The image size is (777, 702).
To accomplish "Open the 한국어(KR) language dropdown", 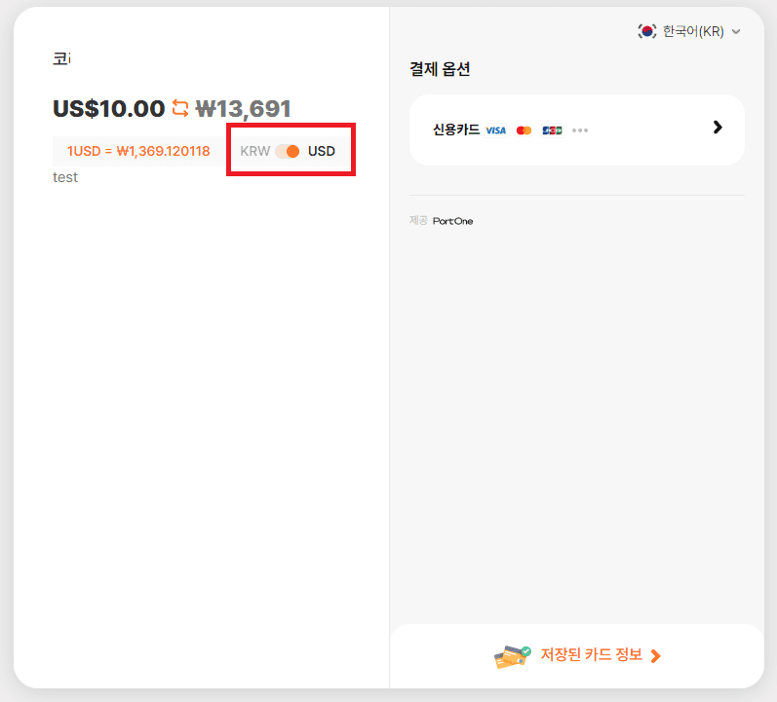I will (x=692, y=31).
